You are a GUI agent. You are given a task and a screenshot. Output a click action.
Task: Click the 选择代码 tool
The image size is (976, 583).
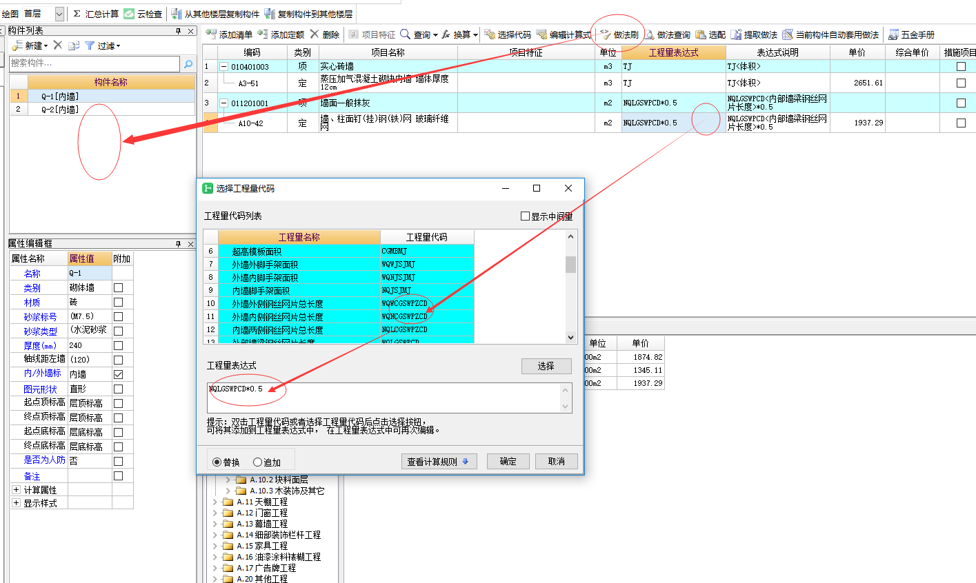coord(508,34)
